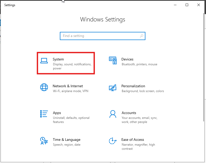The height and width of the screenshot is (163, 206).
Task: Maximize the Settings window
Action: (x=187, y=5)
